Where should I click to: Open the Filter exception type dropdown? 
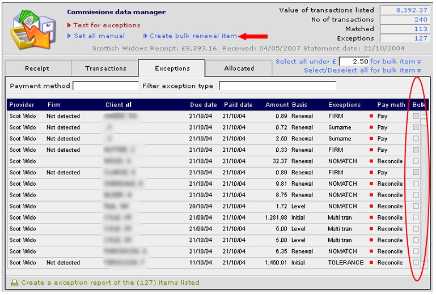277,86
